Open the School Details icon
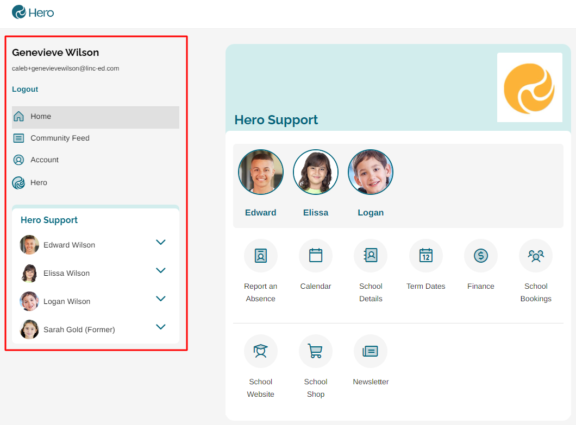Screen dimensions: 576x425 pyautogui.click(x=371, y=256)
